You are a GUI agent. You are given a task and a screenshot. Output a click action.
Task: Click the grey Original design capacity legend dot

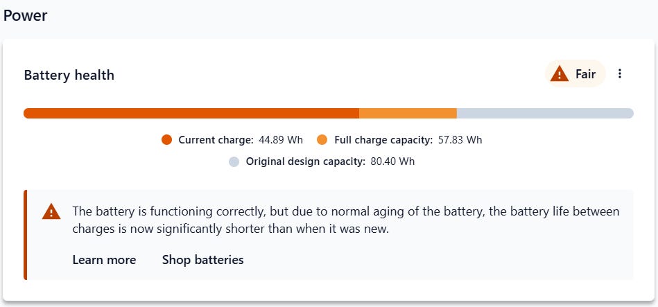[234, 161]
